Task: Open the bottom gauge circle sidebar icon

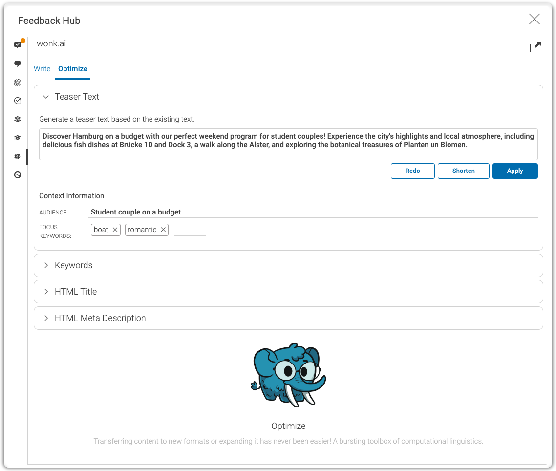Action: tap(18, 175)
